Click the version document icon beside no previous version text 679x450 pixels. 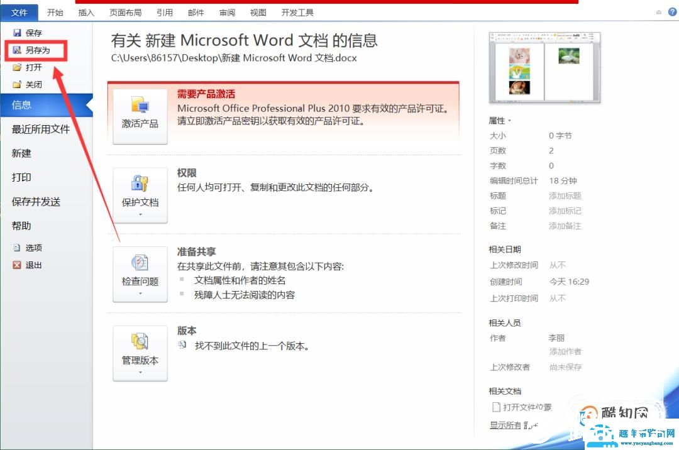[182, 345]
